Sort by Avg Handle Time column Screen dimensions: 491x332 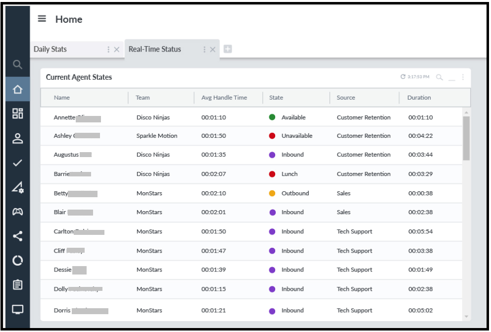click(224, 98)
